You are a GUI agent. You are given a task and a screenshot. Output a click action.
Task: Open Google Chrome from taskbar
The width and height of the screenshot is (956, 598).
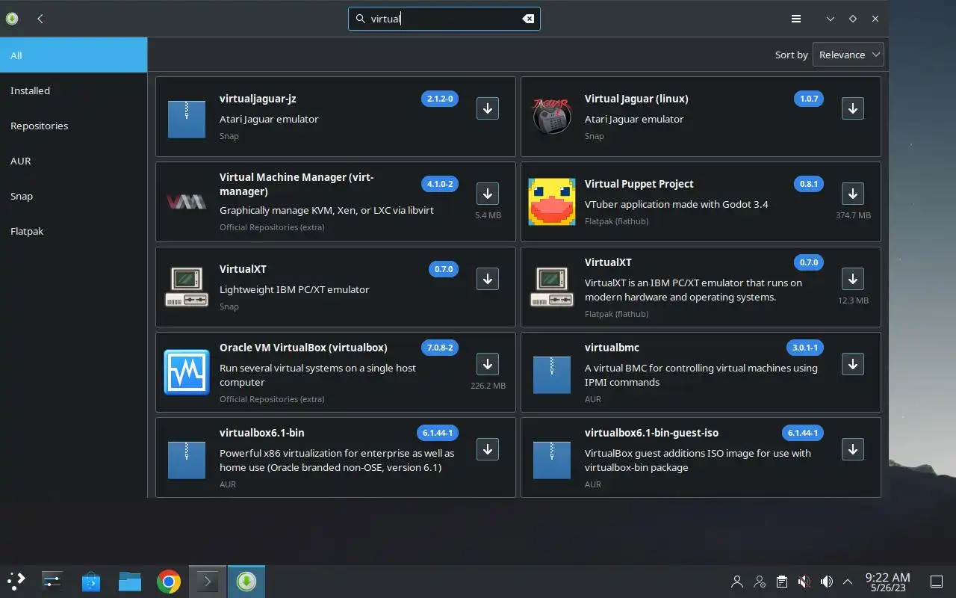click(x=169, y=581)
